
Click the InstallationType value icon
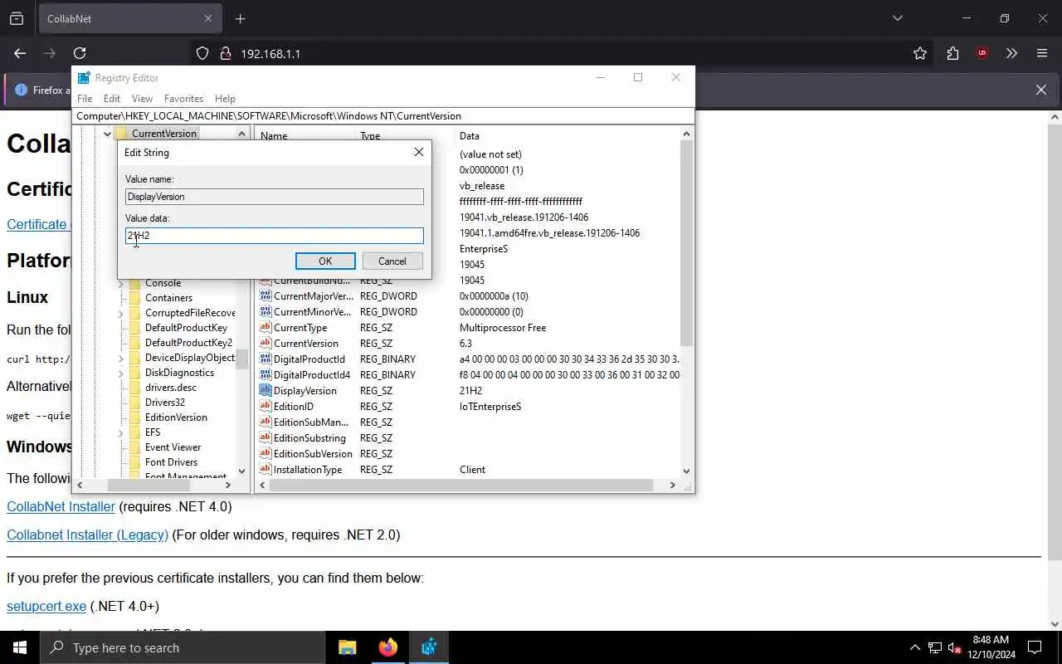[x=265, y=470]
